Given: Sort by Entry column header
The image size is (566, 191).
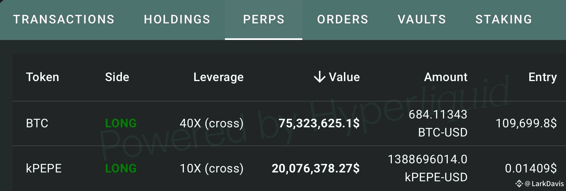Looking at the screenshot, I should point(542,77).
